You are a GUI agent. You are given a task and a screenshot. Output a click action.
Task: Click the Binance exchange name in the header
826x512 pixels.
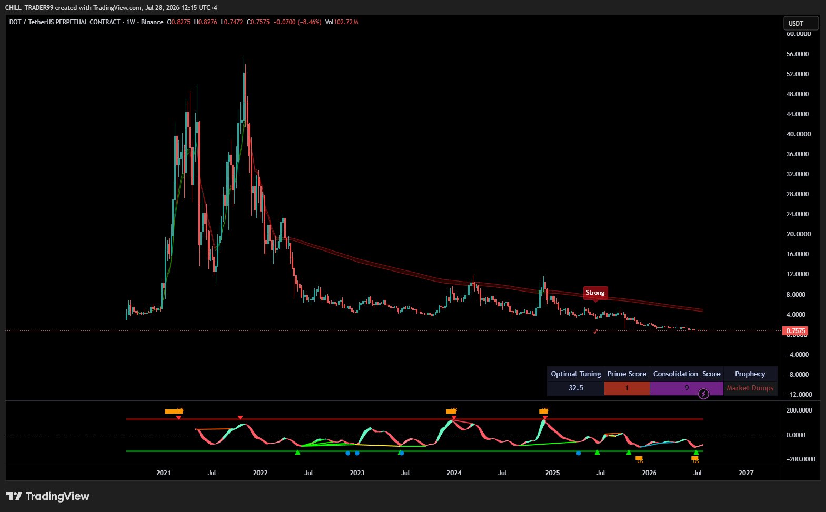(x=152, y=22)
